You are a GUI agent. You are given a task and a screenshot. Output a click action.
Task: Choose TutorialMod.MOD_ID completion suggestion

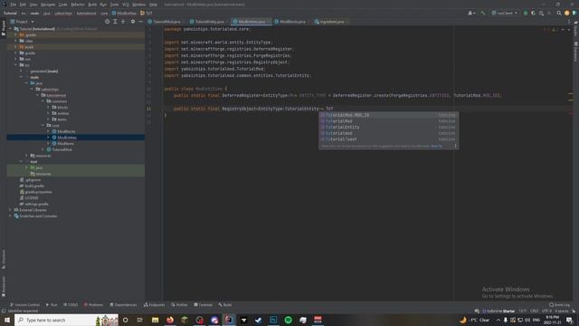388,115
